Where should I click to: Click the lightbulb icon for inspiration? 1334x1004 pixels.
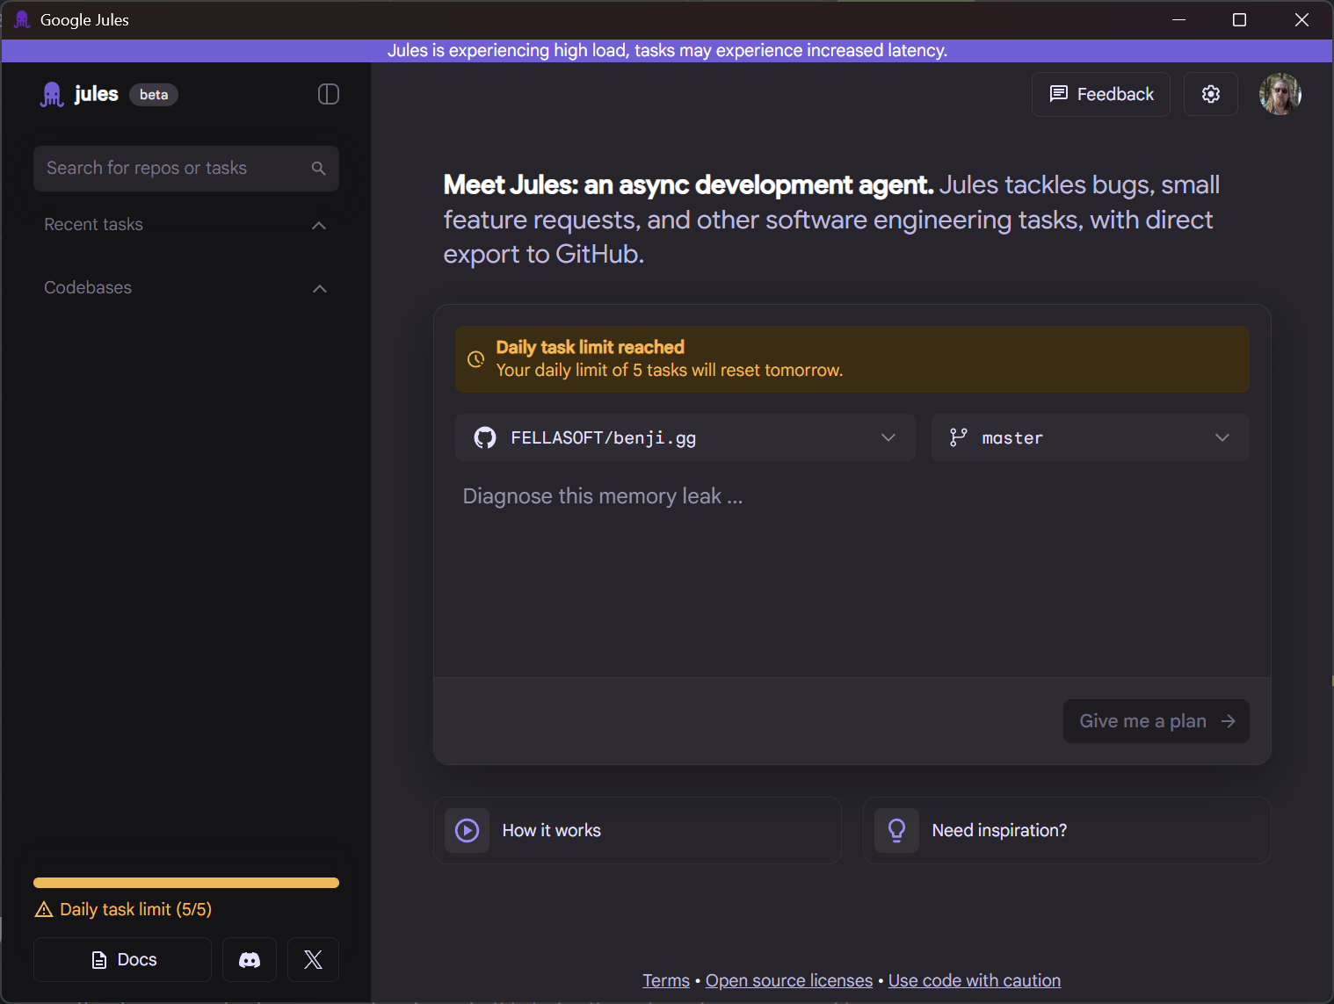click(896, 830)
